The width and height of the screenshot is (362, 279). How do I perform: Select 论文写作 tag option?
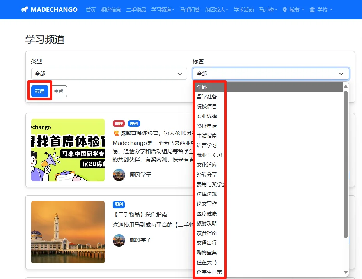click(x=269, y=204)
